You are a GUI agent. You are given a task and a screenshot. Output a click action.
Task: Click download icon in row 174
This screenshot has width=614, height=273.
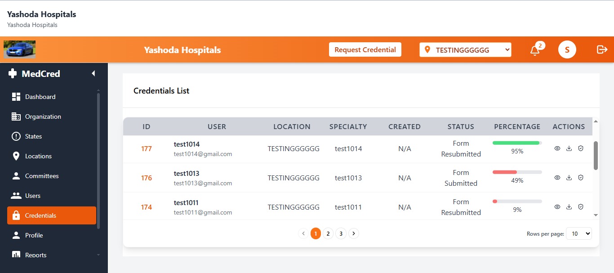(569, 207)
